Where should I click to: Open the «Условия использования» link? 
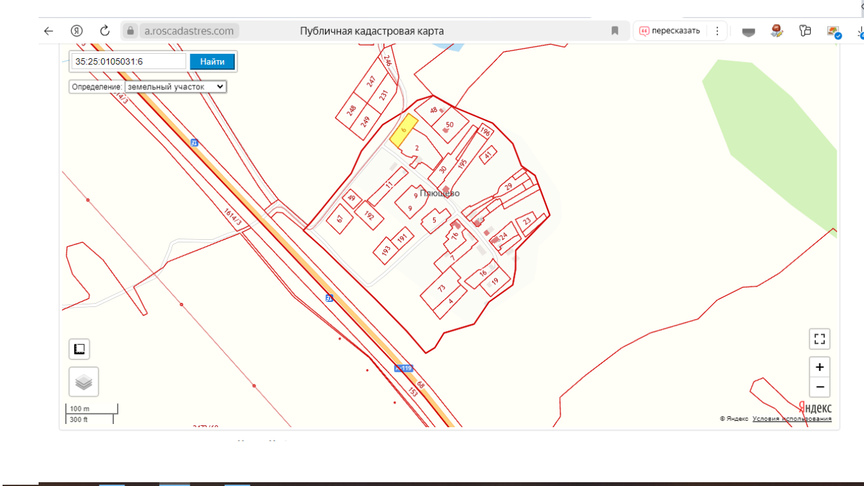click(x=792, y=419)
